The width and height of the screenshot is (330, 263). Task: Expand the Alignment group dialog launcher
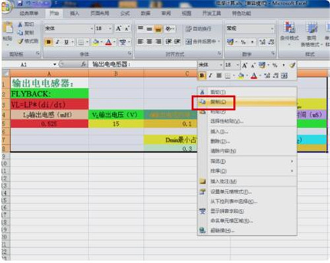coord(219,53)
